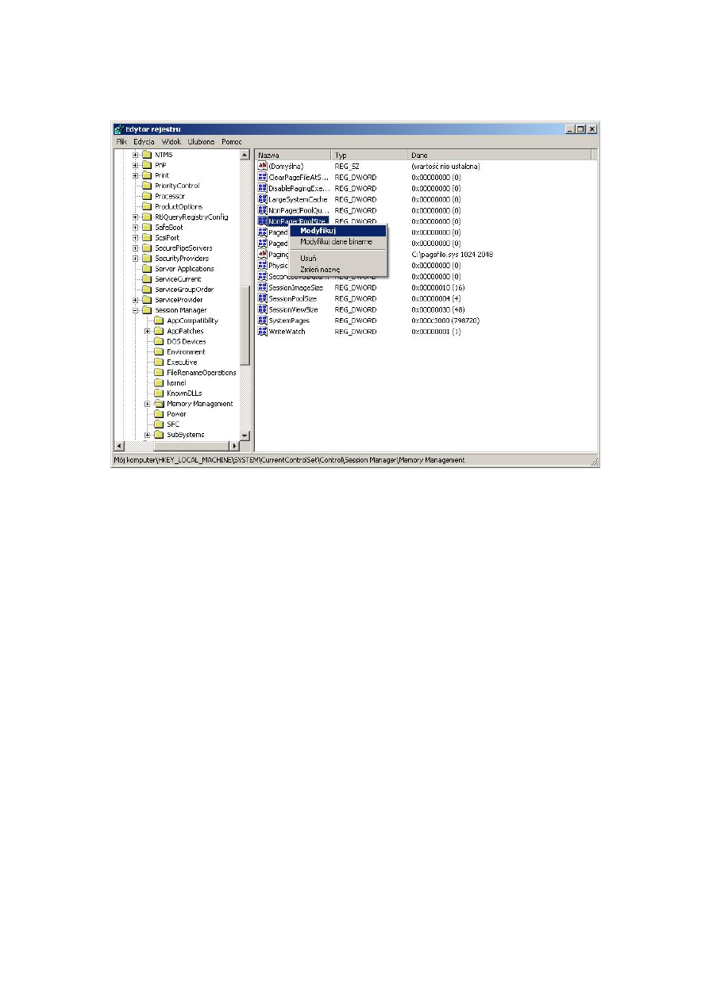Screen dimensions: 709x1002
Task: Open the Ulubione menu
Action: (201, 142)
